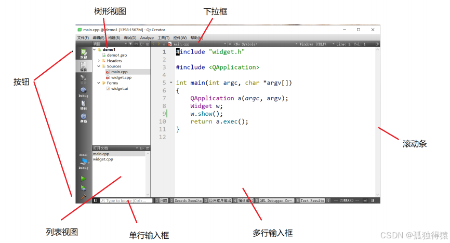This screenshot has height=243, width=450.
Task: Click the progress details toggle in status bar
Action: (365, 200)
